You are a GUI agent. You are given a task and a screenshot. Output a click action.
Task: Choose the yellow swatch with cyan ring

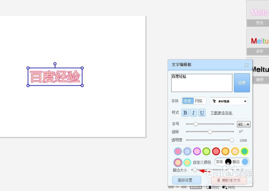click(x=187, y=162)
